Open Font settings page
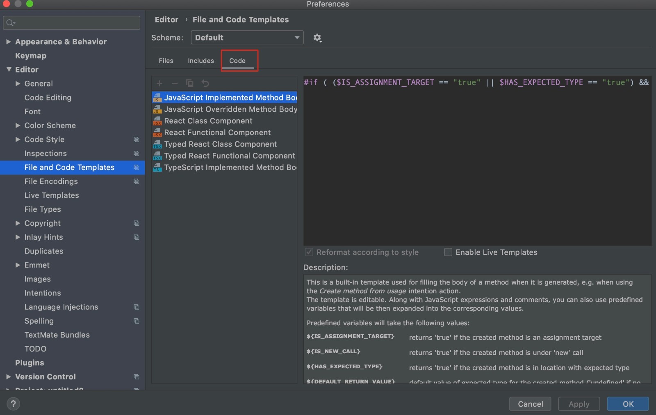 pos(32,111)
